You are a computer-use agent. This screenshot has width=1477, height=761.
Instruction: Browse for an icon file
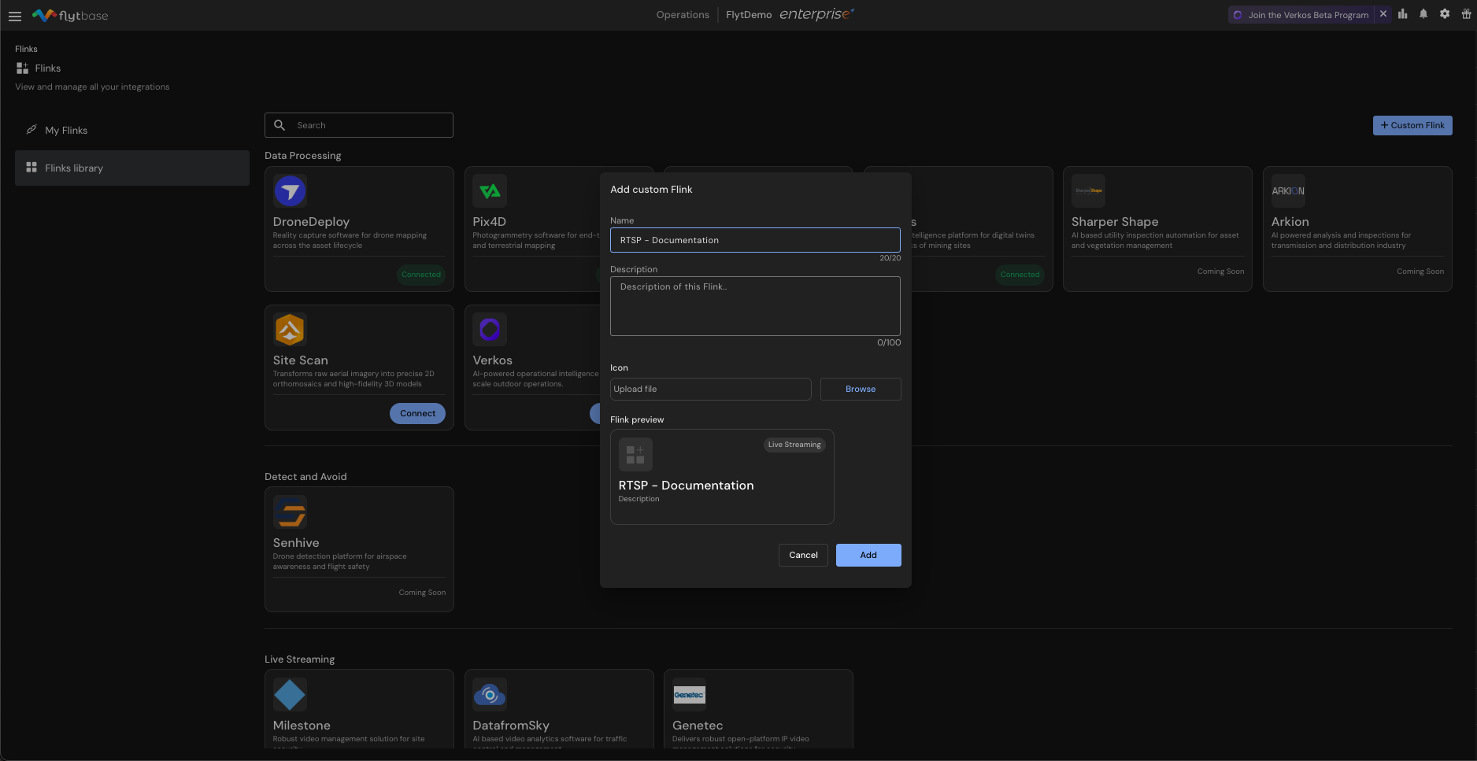click(861, 389)
